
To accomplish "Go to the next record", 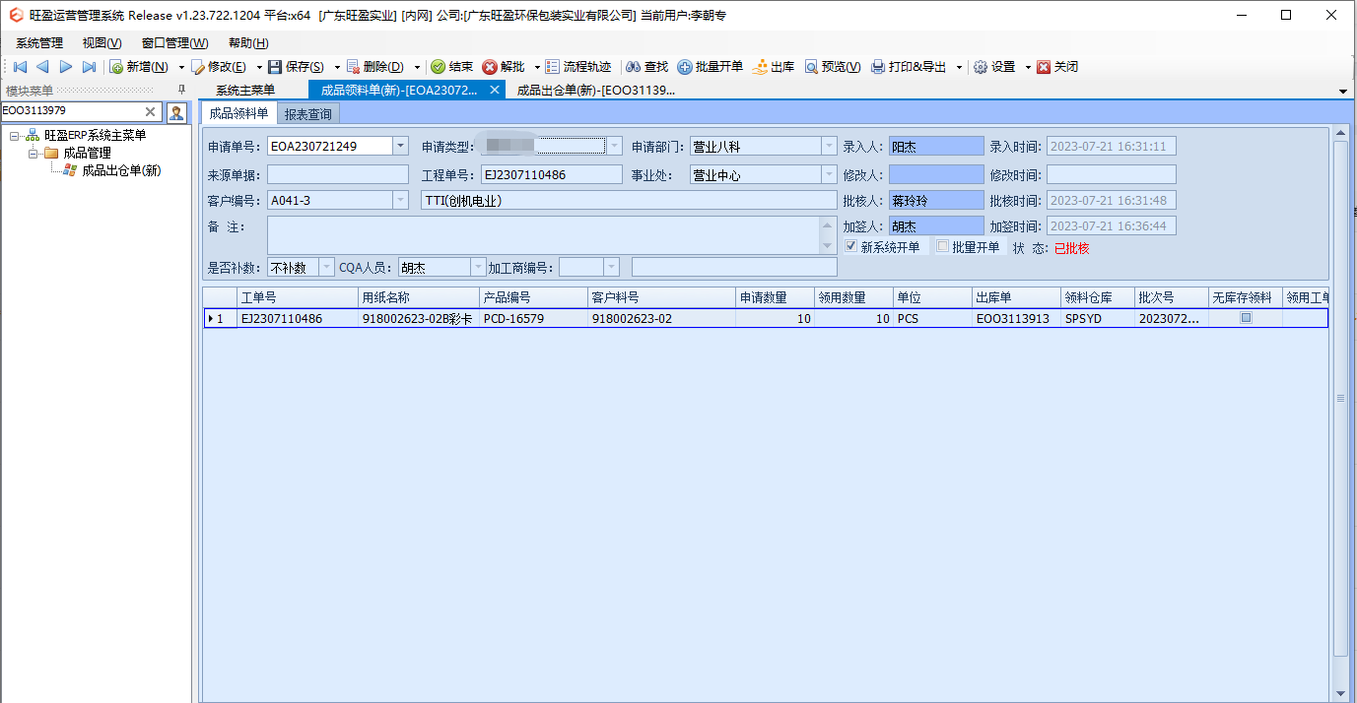I will tap(65, 67).
